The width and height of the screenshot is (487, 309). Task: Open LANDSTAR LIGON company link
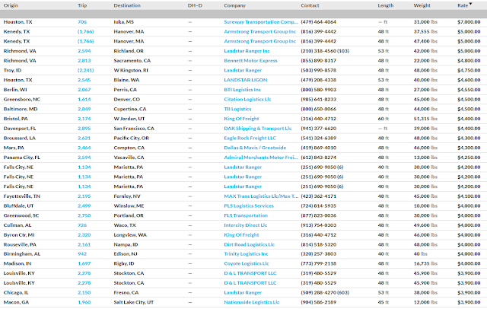[x=245, y=80]
